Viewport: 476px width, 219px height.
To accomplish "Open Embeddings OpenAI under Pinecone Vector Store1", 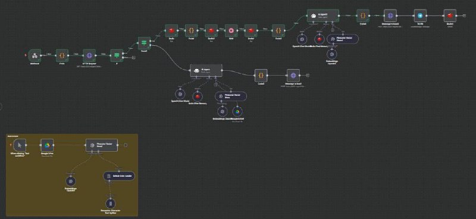I will 332,54.
